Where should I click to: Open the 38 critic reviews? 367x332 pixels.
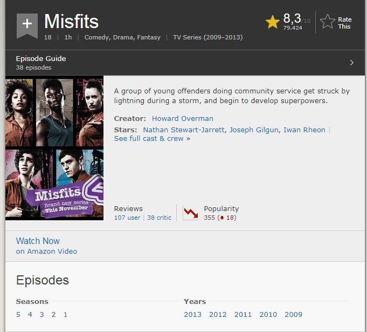click(x=160, y=218)
